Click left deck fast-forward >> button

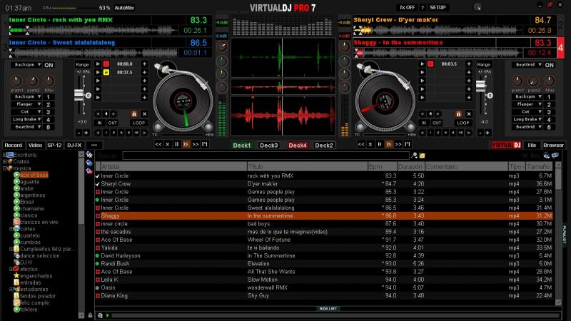click(196, 145)
